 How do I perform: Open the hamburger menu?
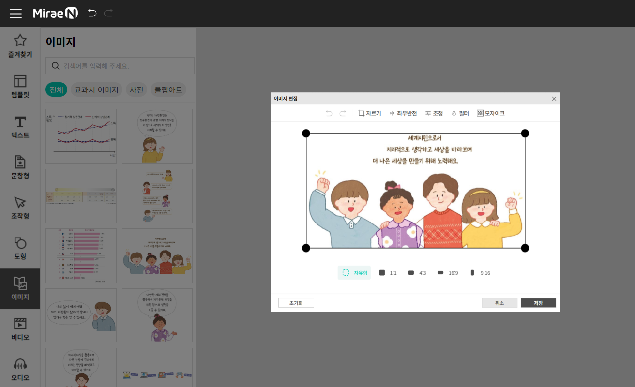point(15,14)
